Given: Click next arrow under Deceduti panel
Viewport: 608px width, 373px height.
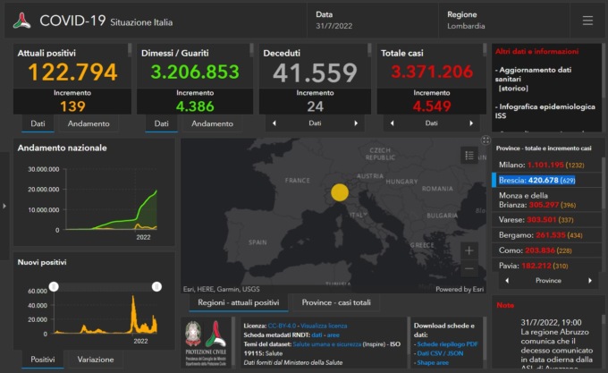Looking at the screenshot, I should click(356, 123).
